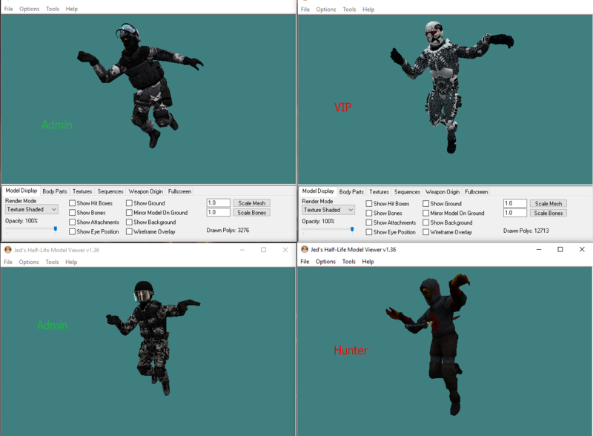Viewport: 593px width, 436px height.
Task: Open the File menu in the Hunter window
Action: (305, 262)
